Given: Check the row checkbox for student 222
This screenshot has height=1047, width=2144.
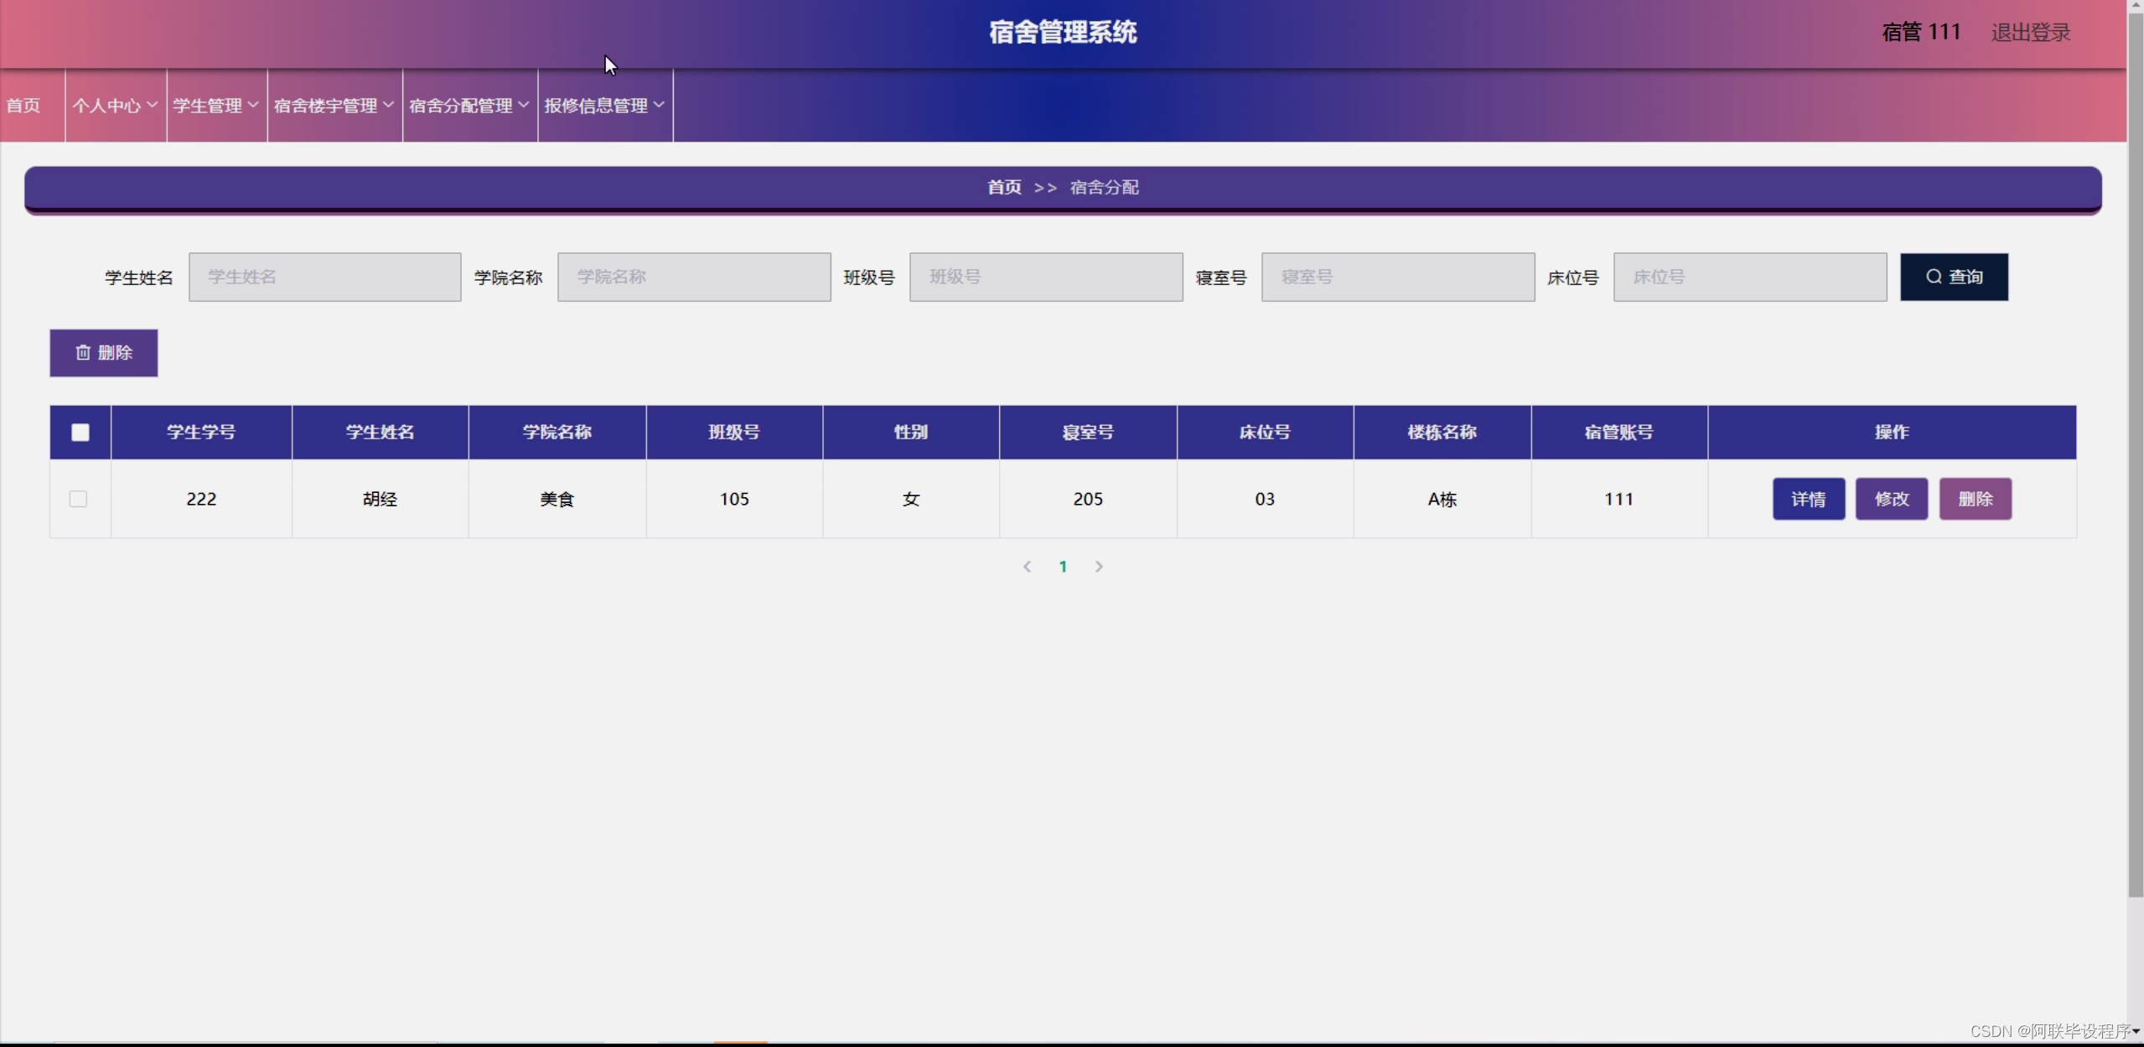Looking at the screenshot, I should (77, 498).
